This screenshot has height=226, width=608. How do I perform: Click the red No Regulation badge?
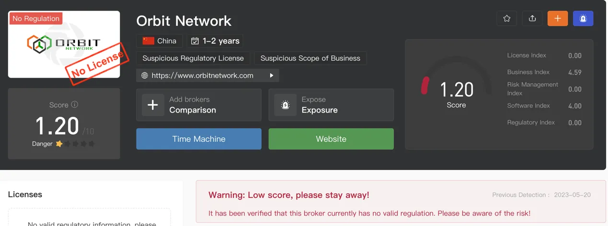(x=36, y=19)
